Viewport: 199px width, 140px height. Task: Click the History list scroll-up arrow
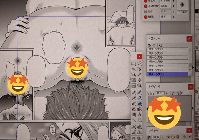tap(190, 50)
